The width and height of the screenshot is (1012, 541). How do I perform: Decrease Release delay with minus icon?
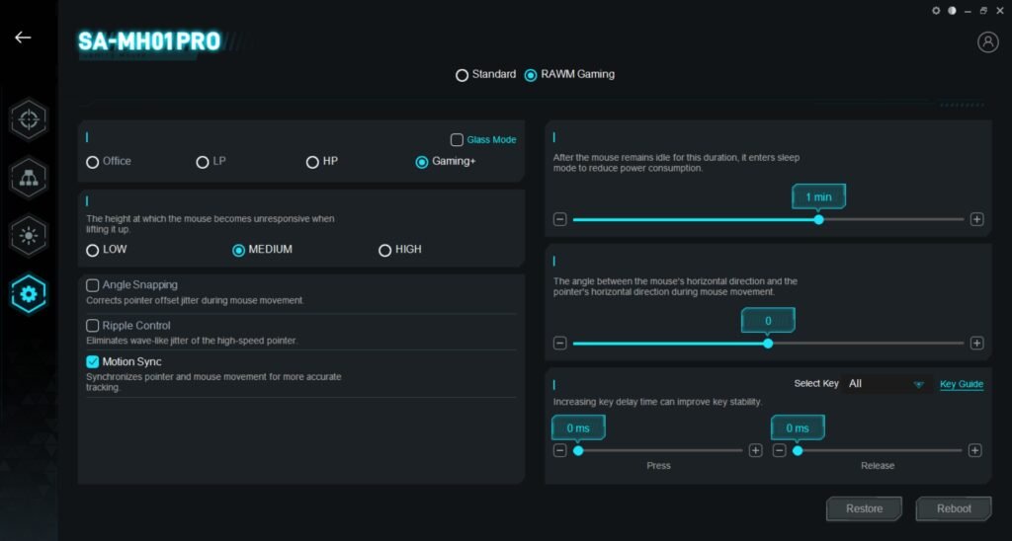779,451
